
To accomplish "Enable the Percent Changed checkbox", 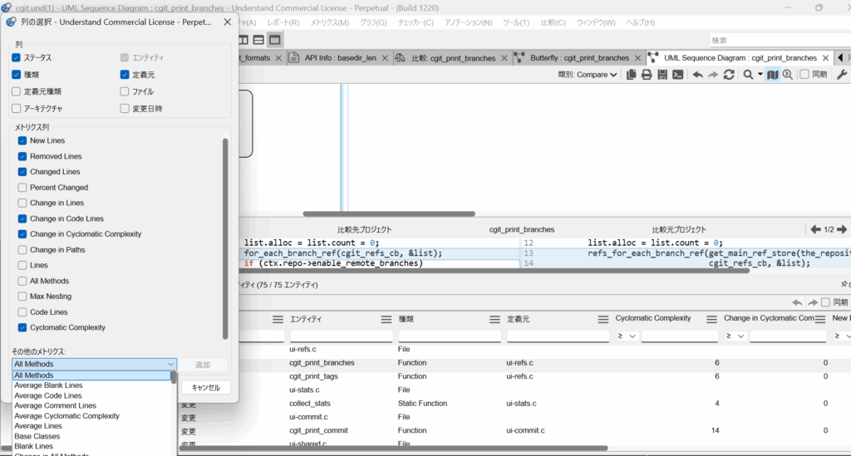I will tap(22, 188).
